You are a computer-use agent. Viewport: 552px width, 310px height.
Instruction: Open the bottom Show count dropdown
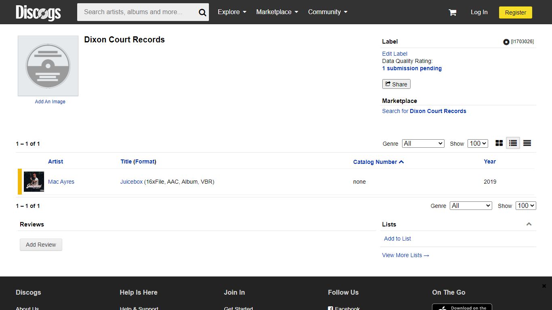tap(526, 205)
